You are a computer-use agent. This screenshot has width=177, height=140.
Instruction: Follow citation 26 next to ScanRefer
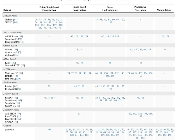[x=18, y=103]
